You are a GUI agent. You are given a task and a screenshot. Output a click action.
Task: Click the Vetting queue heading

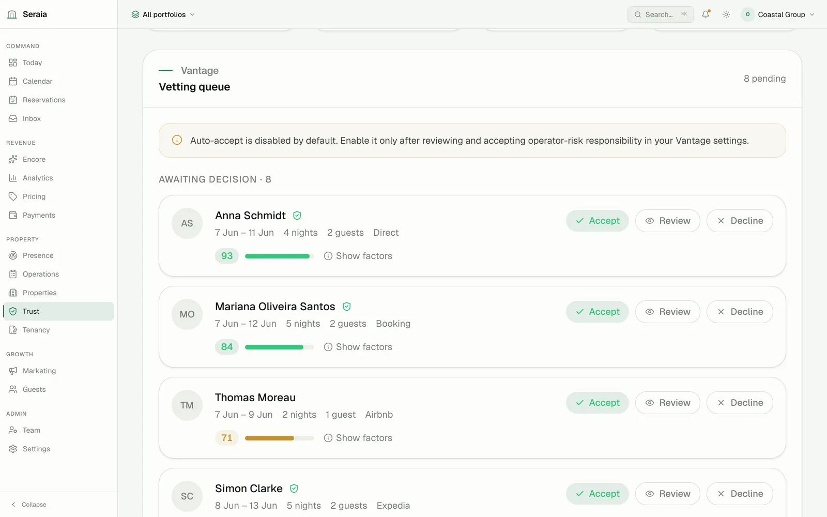(194, 87)
